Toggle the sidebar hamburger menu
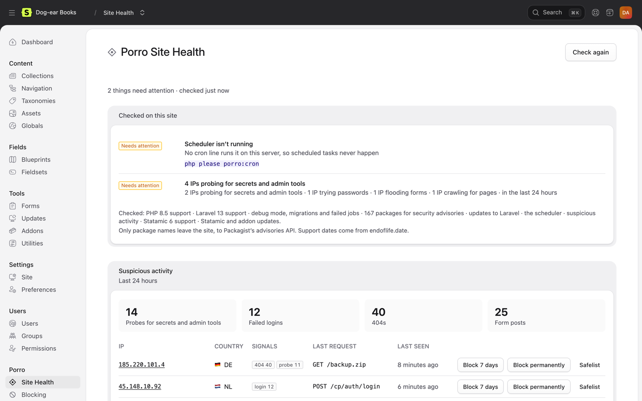Viewport: 642px width, 401px height. (12, 12)
